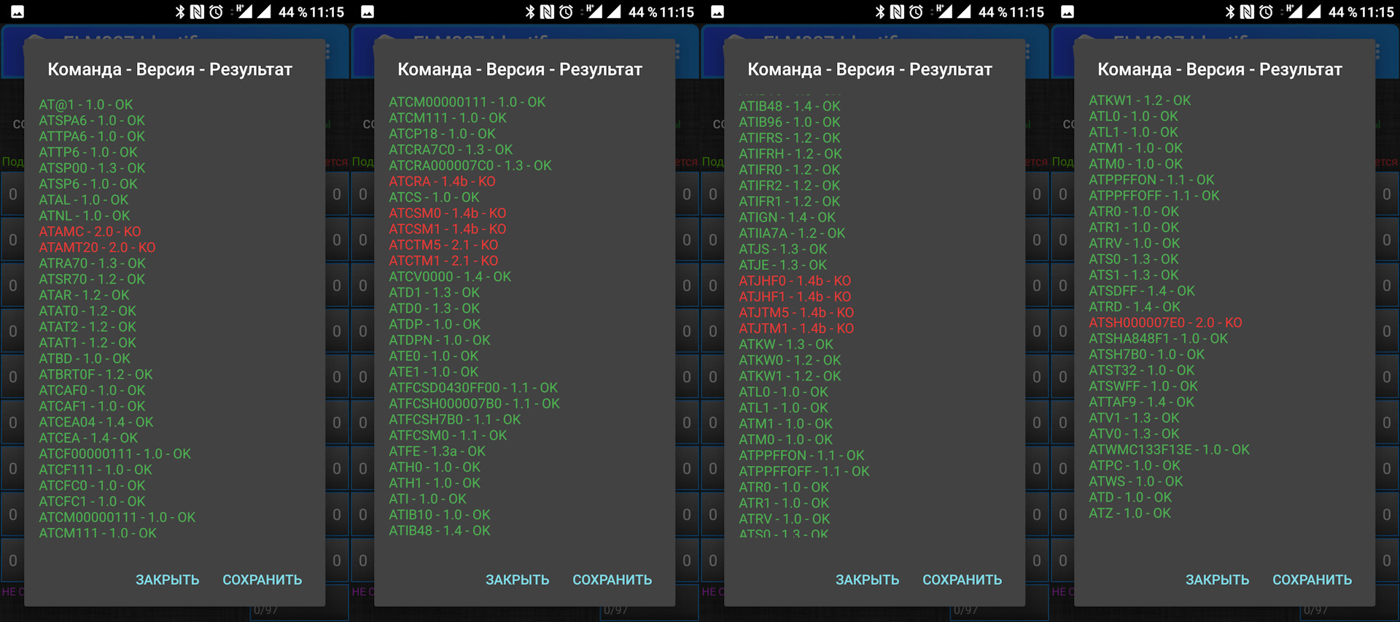The image size is (1400, 622).
Task: Tap ЗАКРЫТЬ in the dialog containing ATJHF0
Action: pos(867,580)
